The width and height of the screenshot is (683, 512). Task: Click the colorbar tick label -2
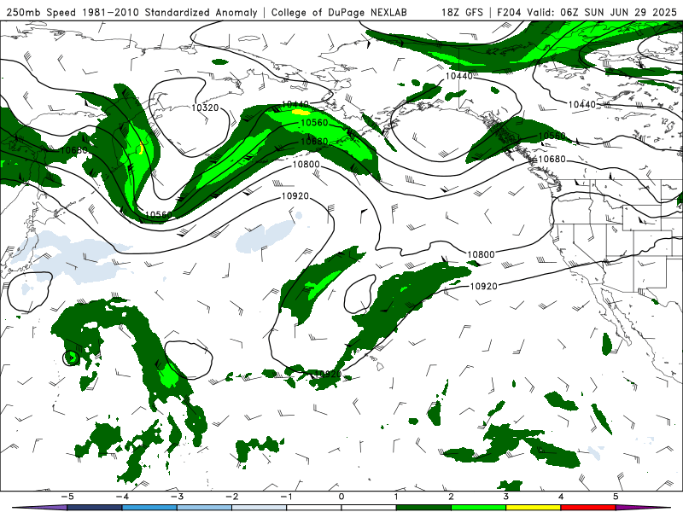click(231, 497)
